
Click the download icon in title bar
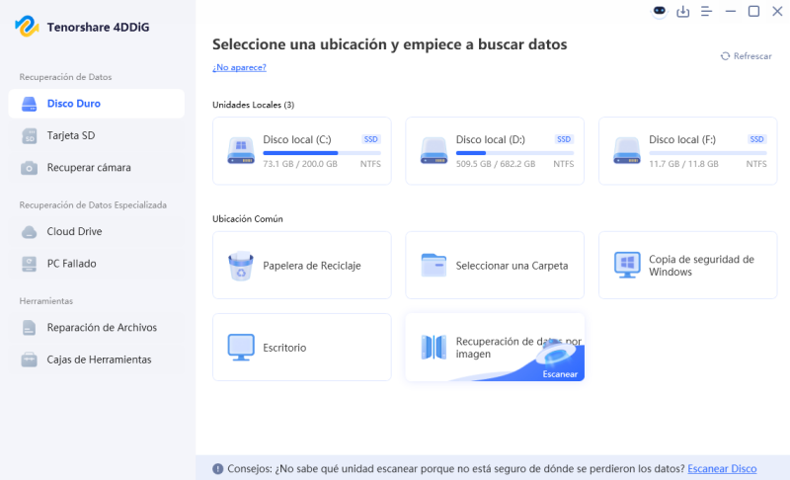[682, 11]
